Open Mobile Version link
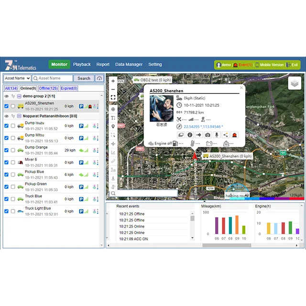Viewport: 306px width, 306px height. (x=270, y=65)
